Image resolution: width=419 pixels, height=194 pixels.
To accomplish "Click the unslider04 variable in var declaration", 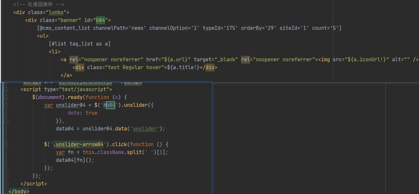I will click(x=71, y=105).
